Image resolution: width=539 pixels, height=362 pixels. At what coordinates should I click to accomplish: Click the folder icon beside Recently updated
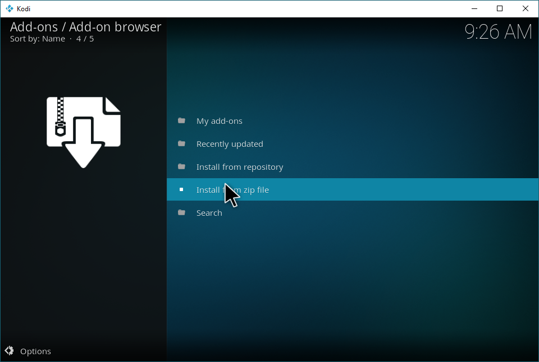coord(181,143)
